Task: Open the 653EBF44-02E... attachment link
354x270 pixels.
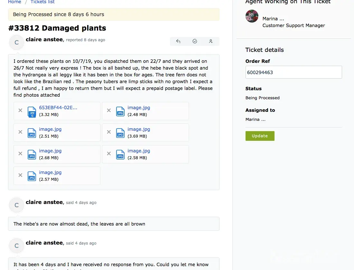Action: coord(58,108)
